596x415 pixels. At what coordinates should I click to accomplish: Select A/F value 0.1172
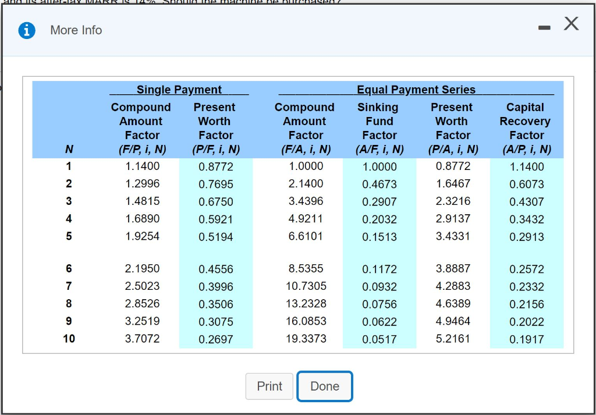tap(379, 269)
